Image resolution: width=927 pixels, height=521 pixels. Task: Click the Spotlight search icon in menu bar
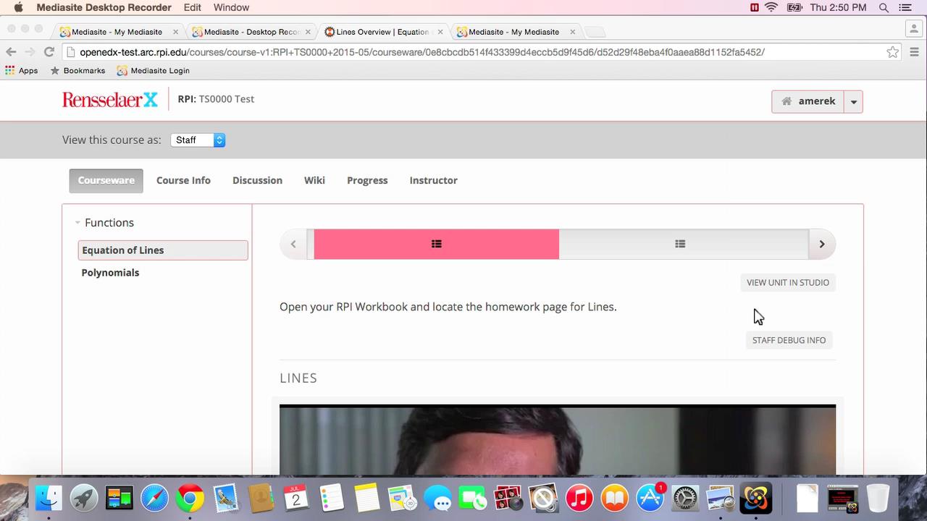tap(884, 7)
